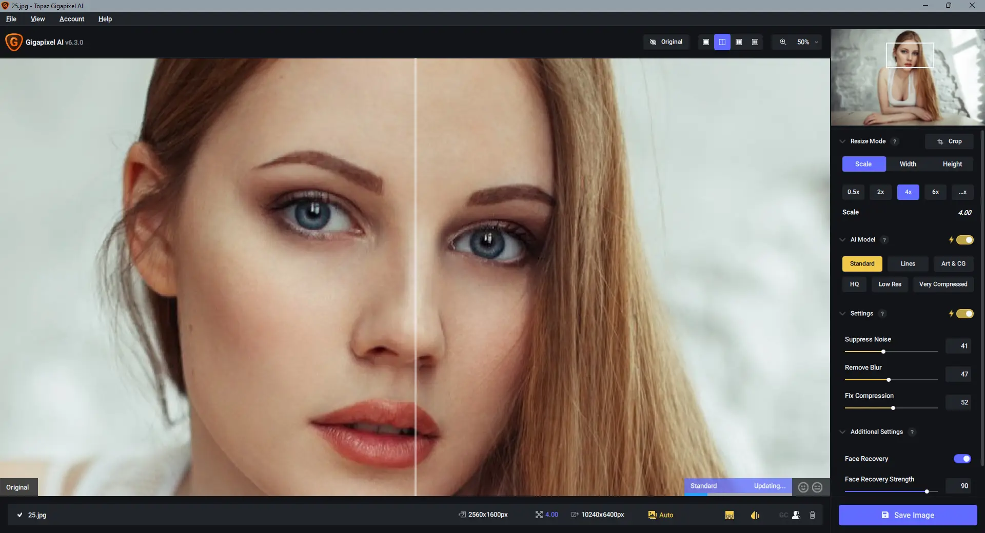Click the suppress noise icon in status bar

point(730,515)
